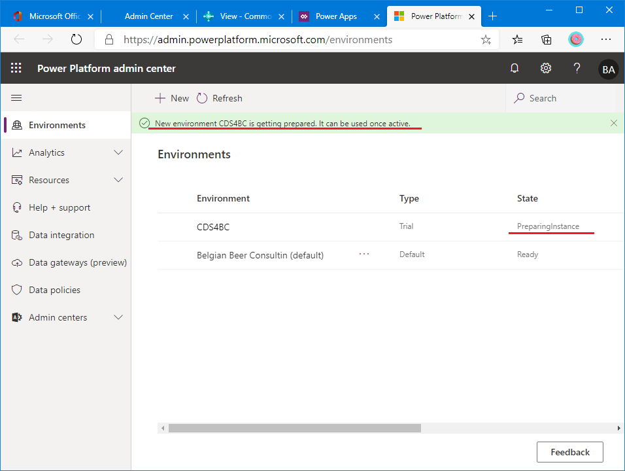Close the Power Platform browser tab

click(471, 17)
